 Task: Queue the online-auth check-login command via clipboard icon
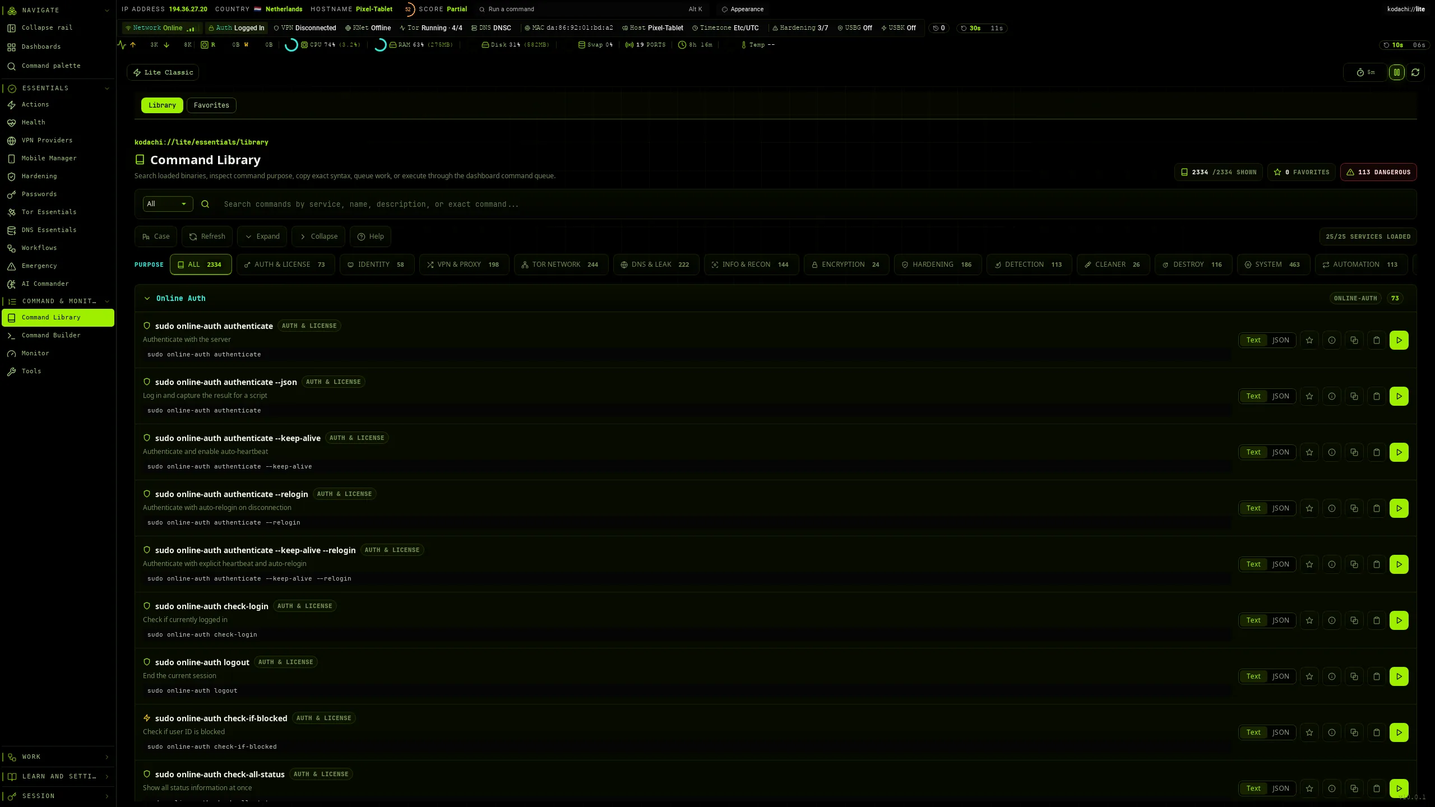(x=1376, y=620)
